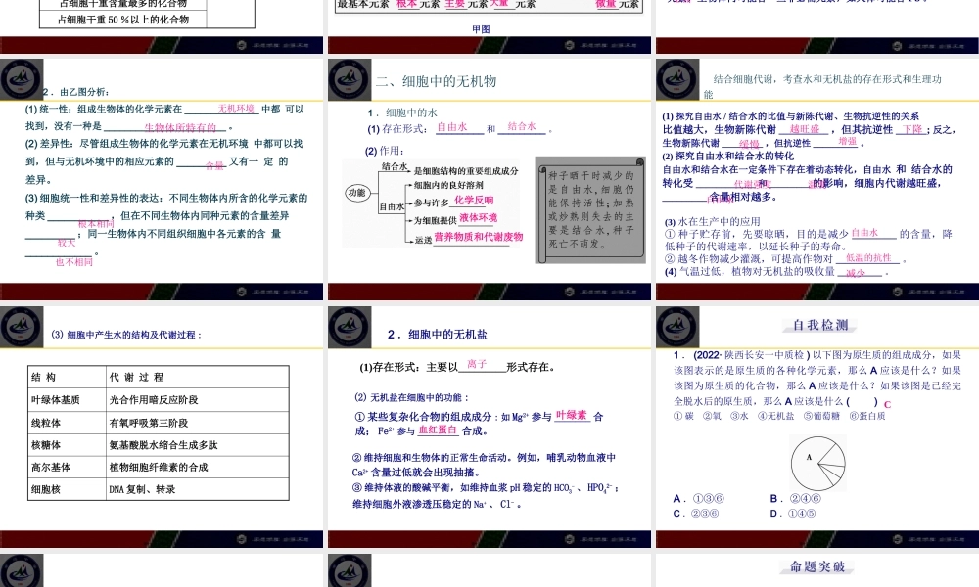The width and height of the screenshot is (979, 587).
Task: Click the red answer letter C after the brackets
Action: click(x=887, y=404)
